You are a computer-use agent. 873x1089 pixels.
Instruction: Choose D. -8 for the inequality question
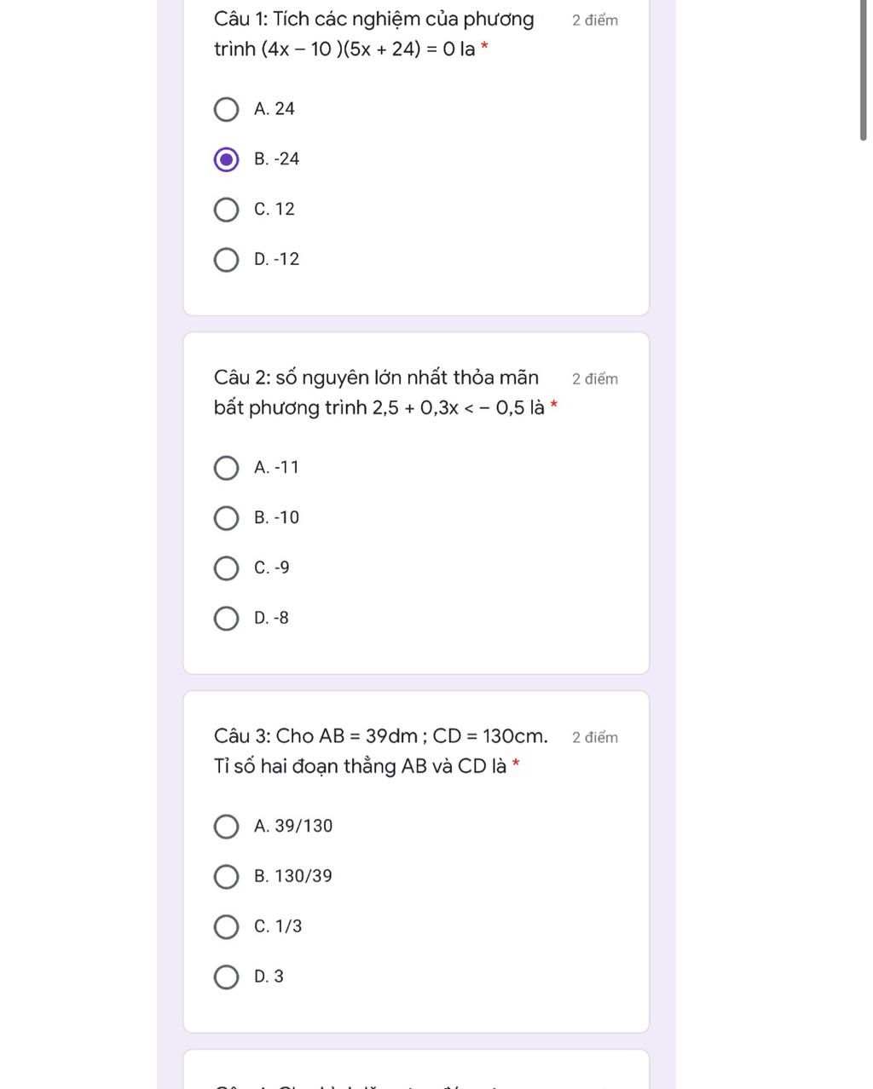(226, 619)
